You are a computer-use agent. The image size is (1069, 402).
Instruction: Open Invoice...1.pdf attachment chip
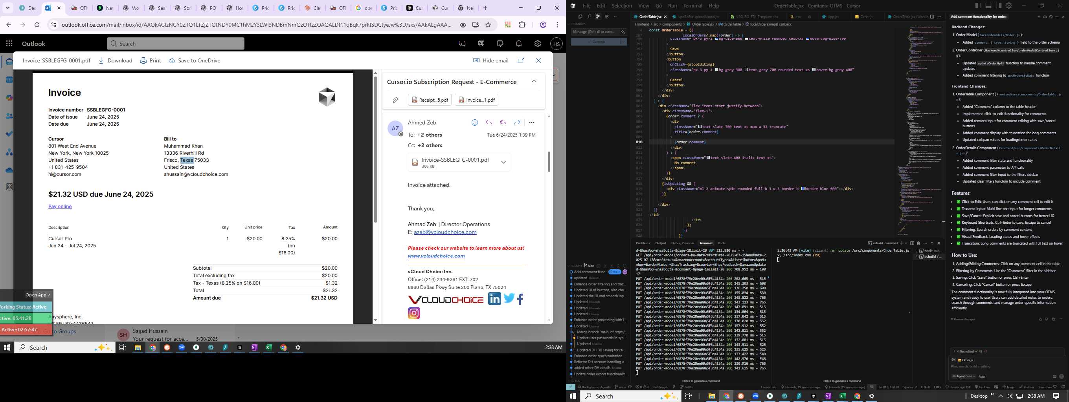click(476, 100)
